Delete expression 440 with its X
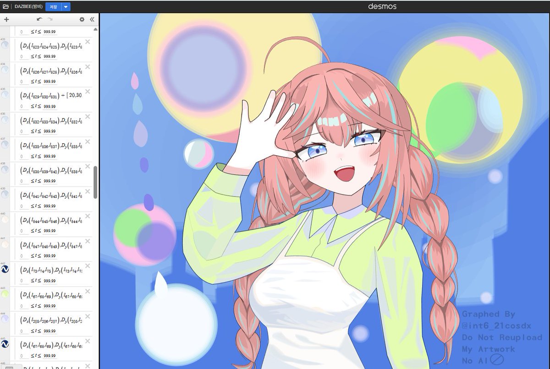 point(88,217)
